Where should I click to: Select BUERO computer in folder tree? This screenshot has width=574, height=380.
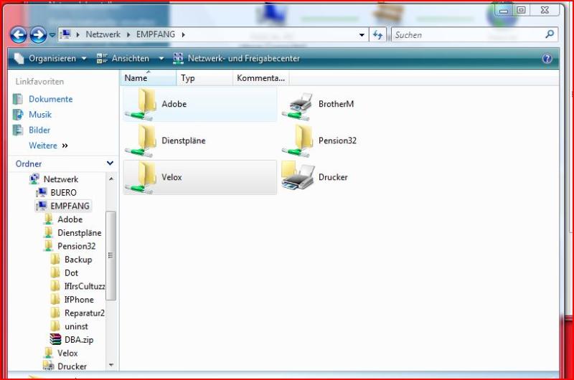(x=63, y=193)
